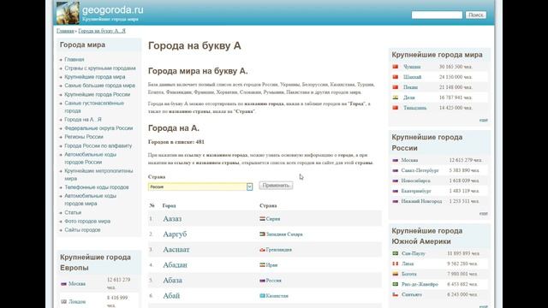The width and height of the screenshot is (548, 308).
Task: Open Рио-де-Жанейро in South America panel
Action: 420,284
